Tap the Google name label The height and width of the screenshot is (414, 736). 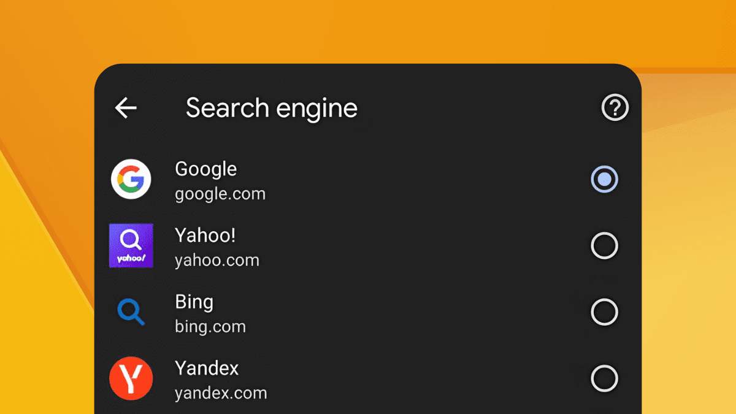pos(205,169)
